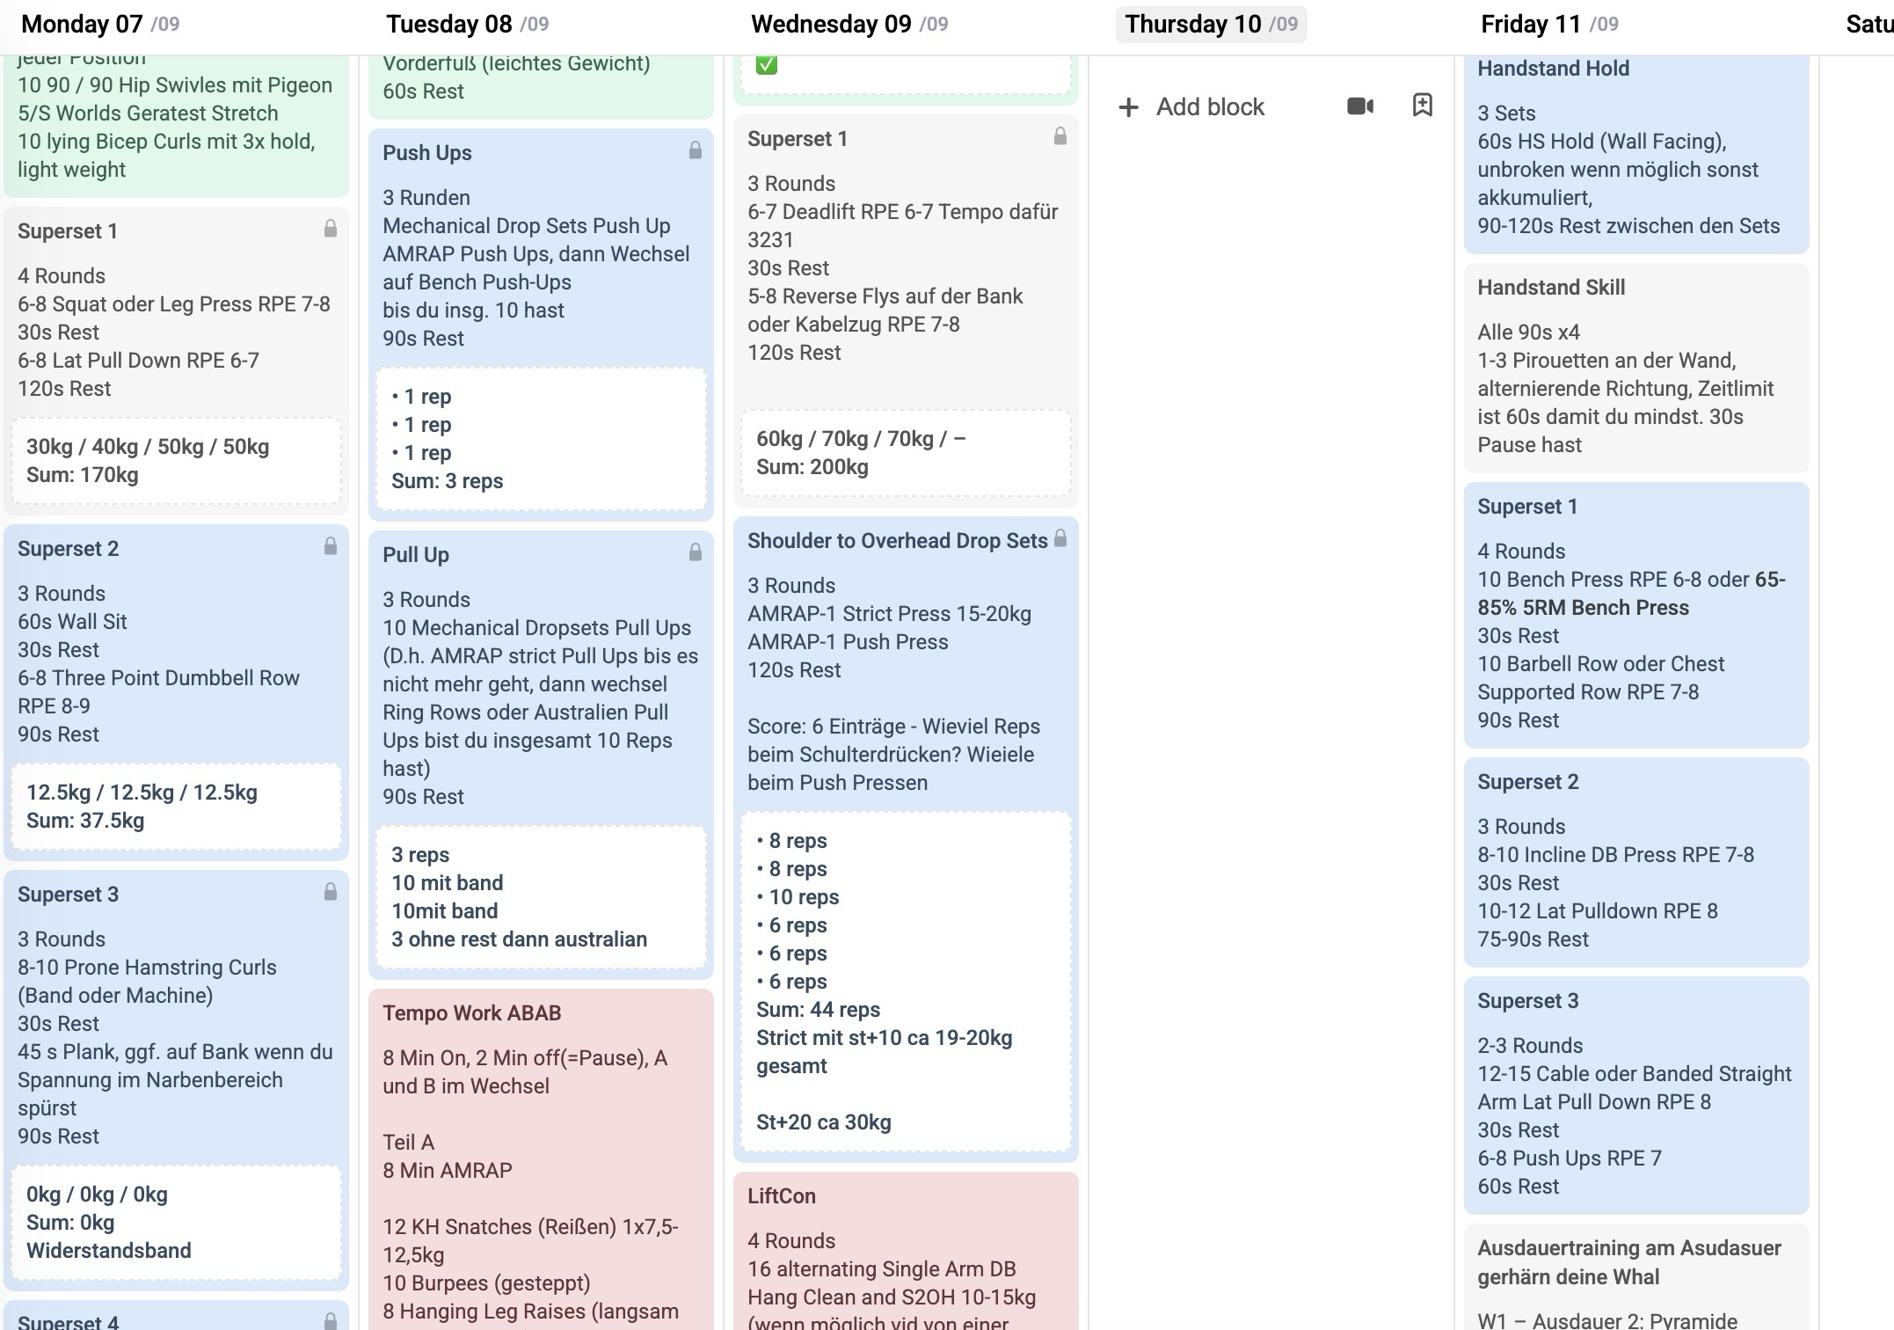This screenshot has height=1330, width=1894.
Task: Click lock icon on Shoulder to Overhead block
Action: (x=1060, y=538)
